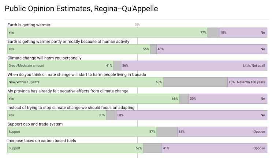The height and width of the screenshot is (158, 276).
Task: Click the purple 18% No bar
Action: tap(242, 32)
